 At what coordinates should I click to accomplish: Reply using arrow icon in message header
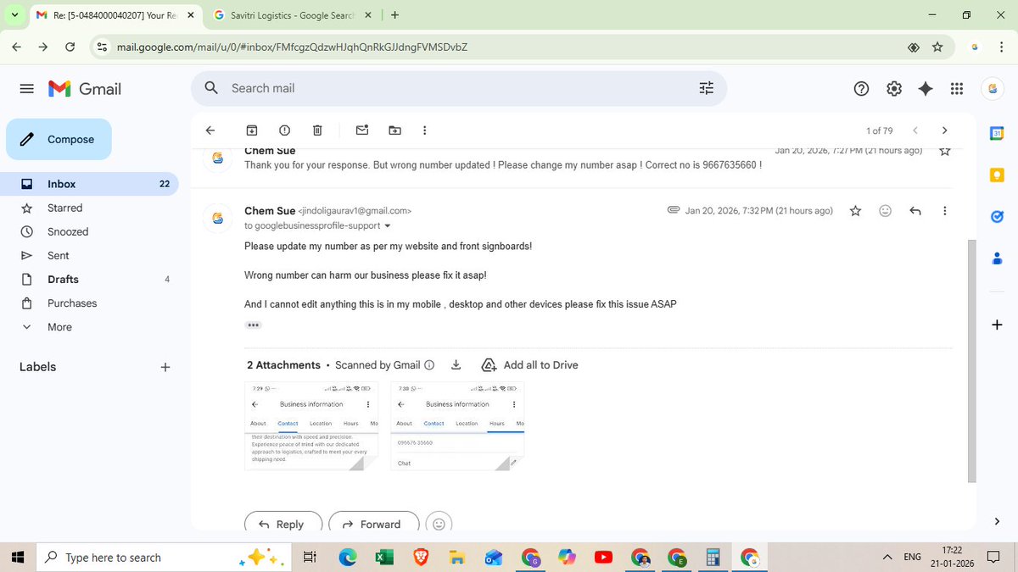pyautogui.click(x=915, y=210)
